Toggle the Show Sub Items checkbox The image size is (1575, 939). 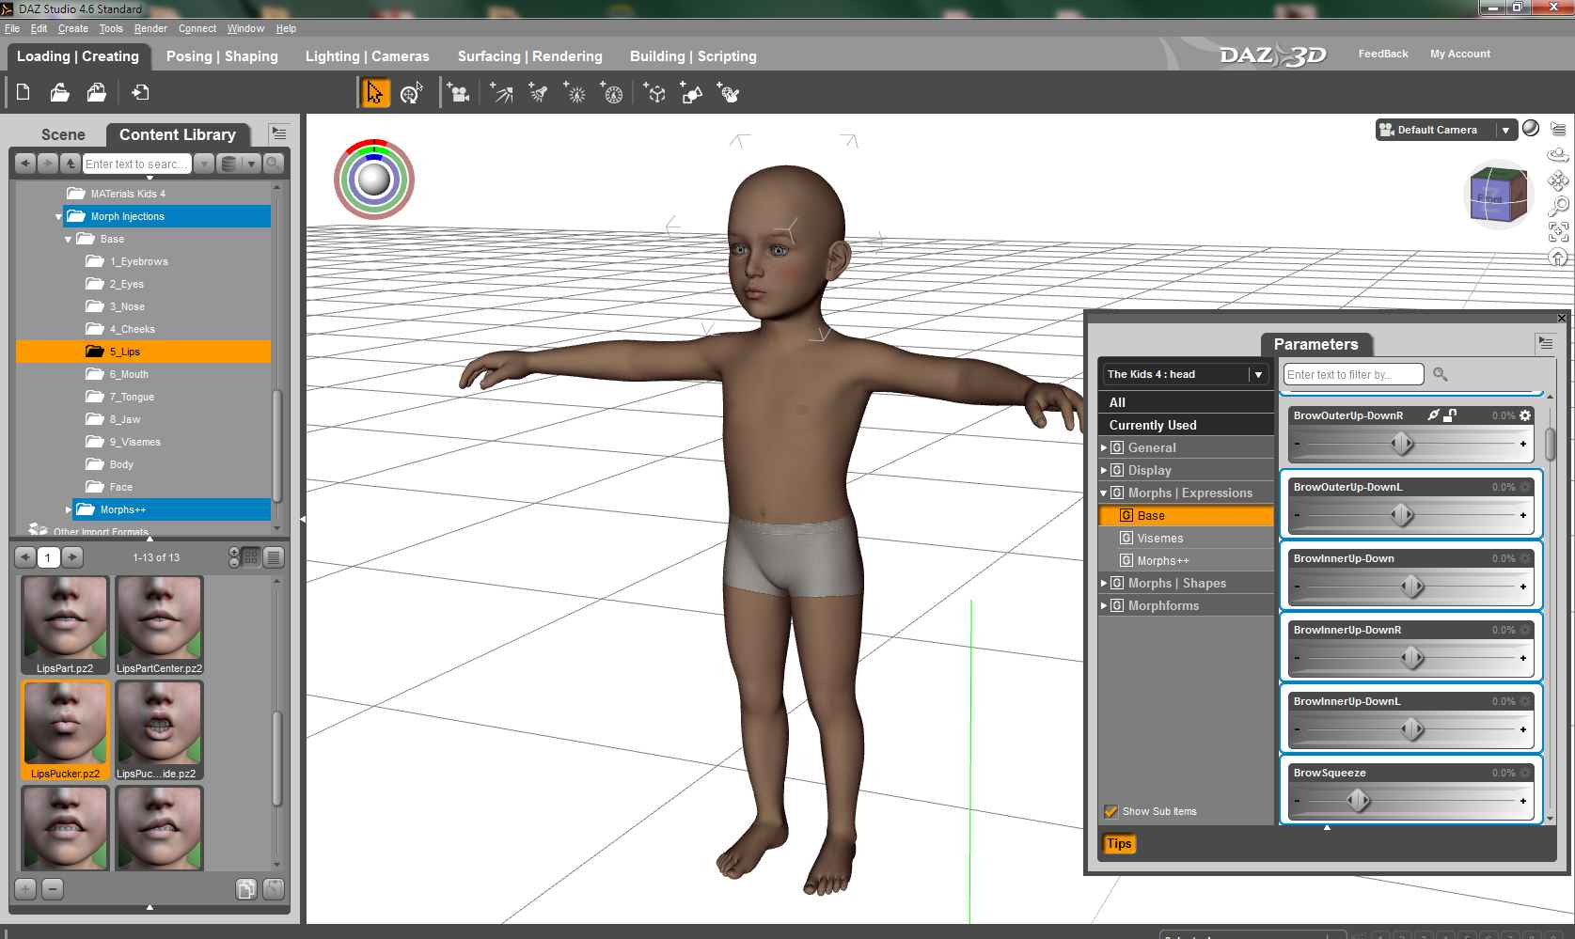(1110, 811)
